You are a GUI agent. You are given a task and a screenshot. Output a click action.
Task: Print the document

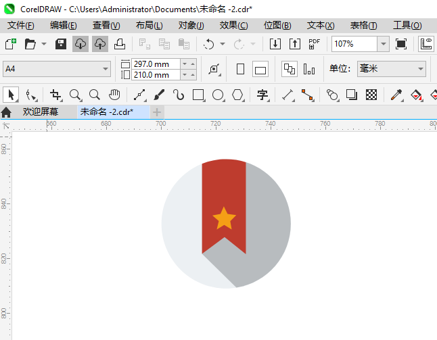(120, 44)
